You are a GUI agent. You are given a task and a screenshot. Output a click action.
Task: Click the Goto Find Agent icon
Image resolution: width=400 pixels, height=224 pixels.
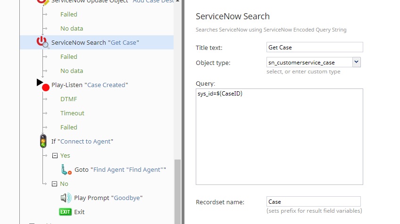point(67,169)
